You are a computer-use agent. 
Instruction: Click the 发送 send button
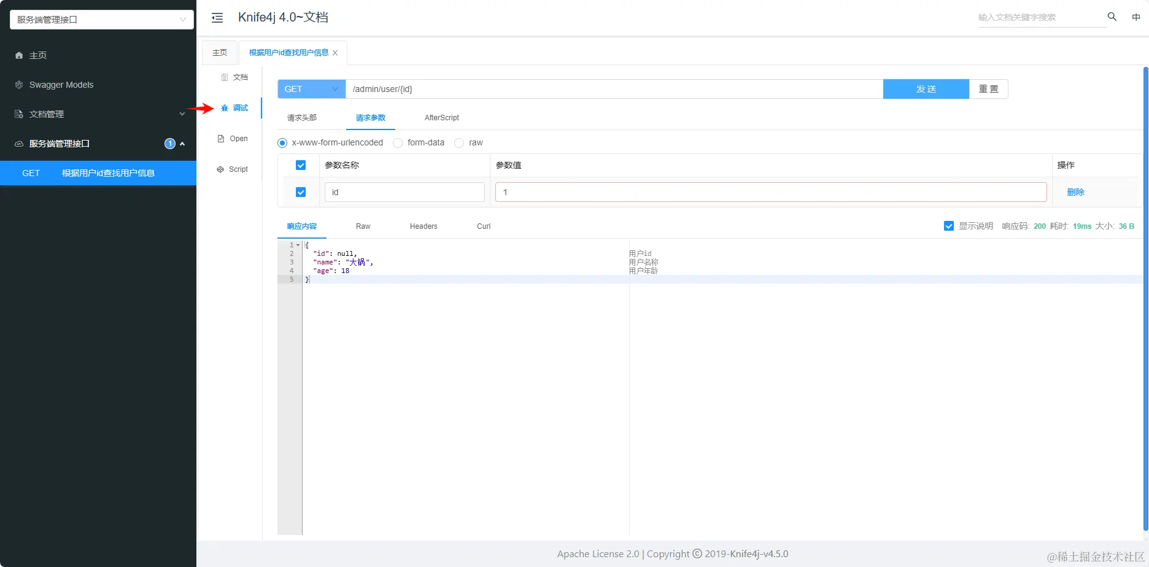926,89
